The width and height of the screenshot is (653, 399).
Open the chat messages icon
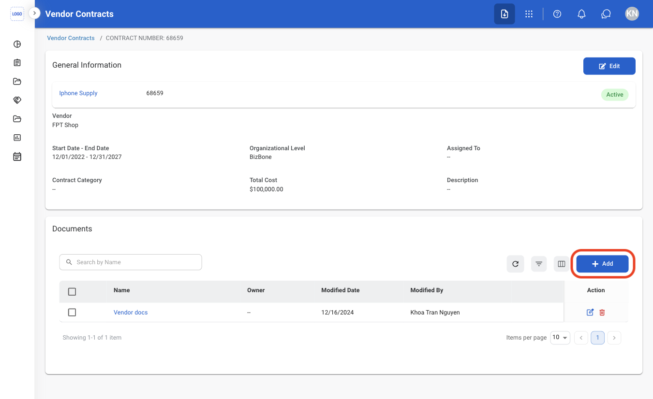tap(606, 14)
